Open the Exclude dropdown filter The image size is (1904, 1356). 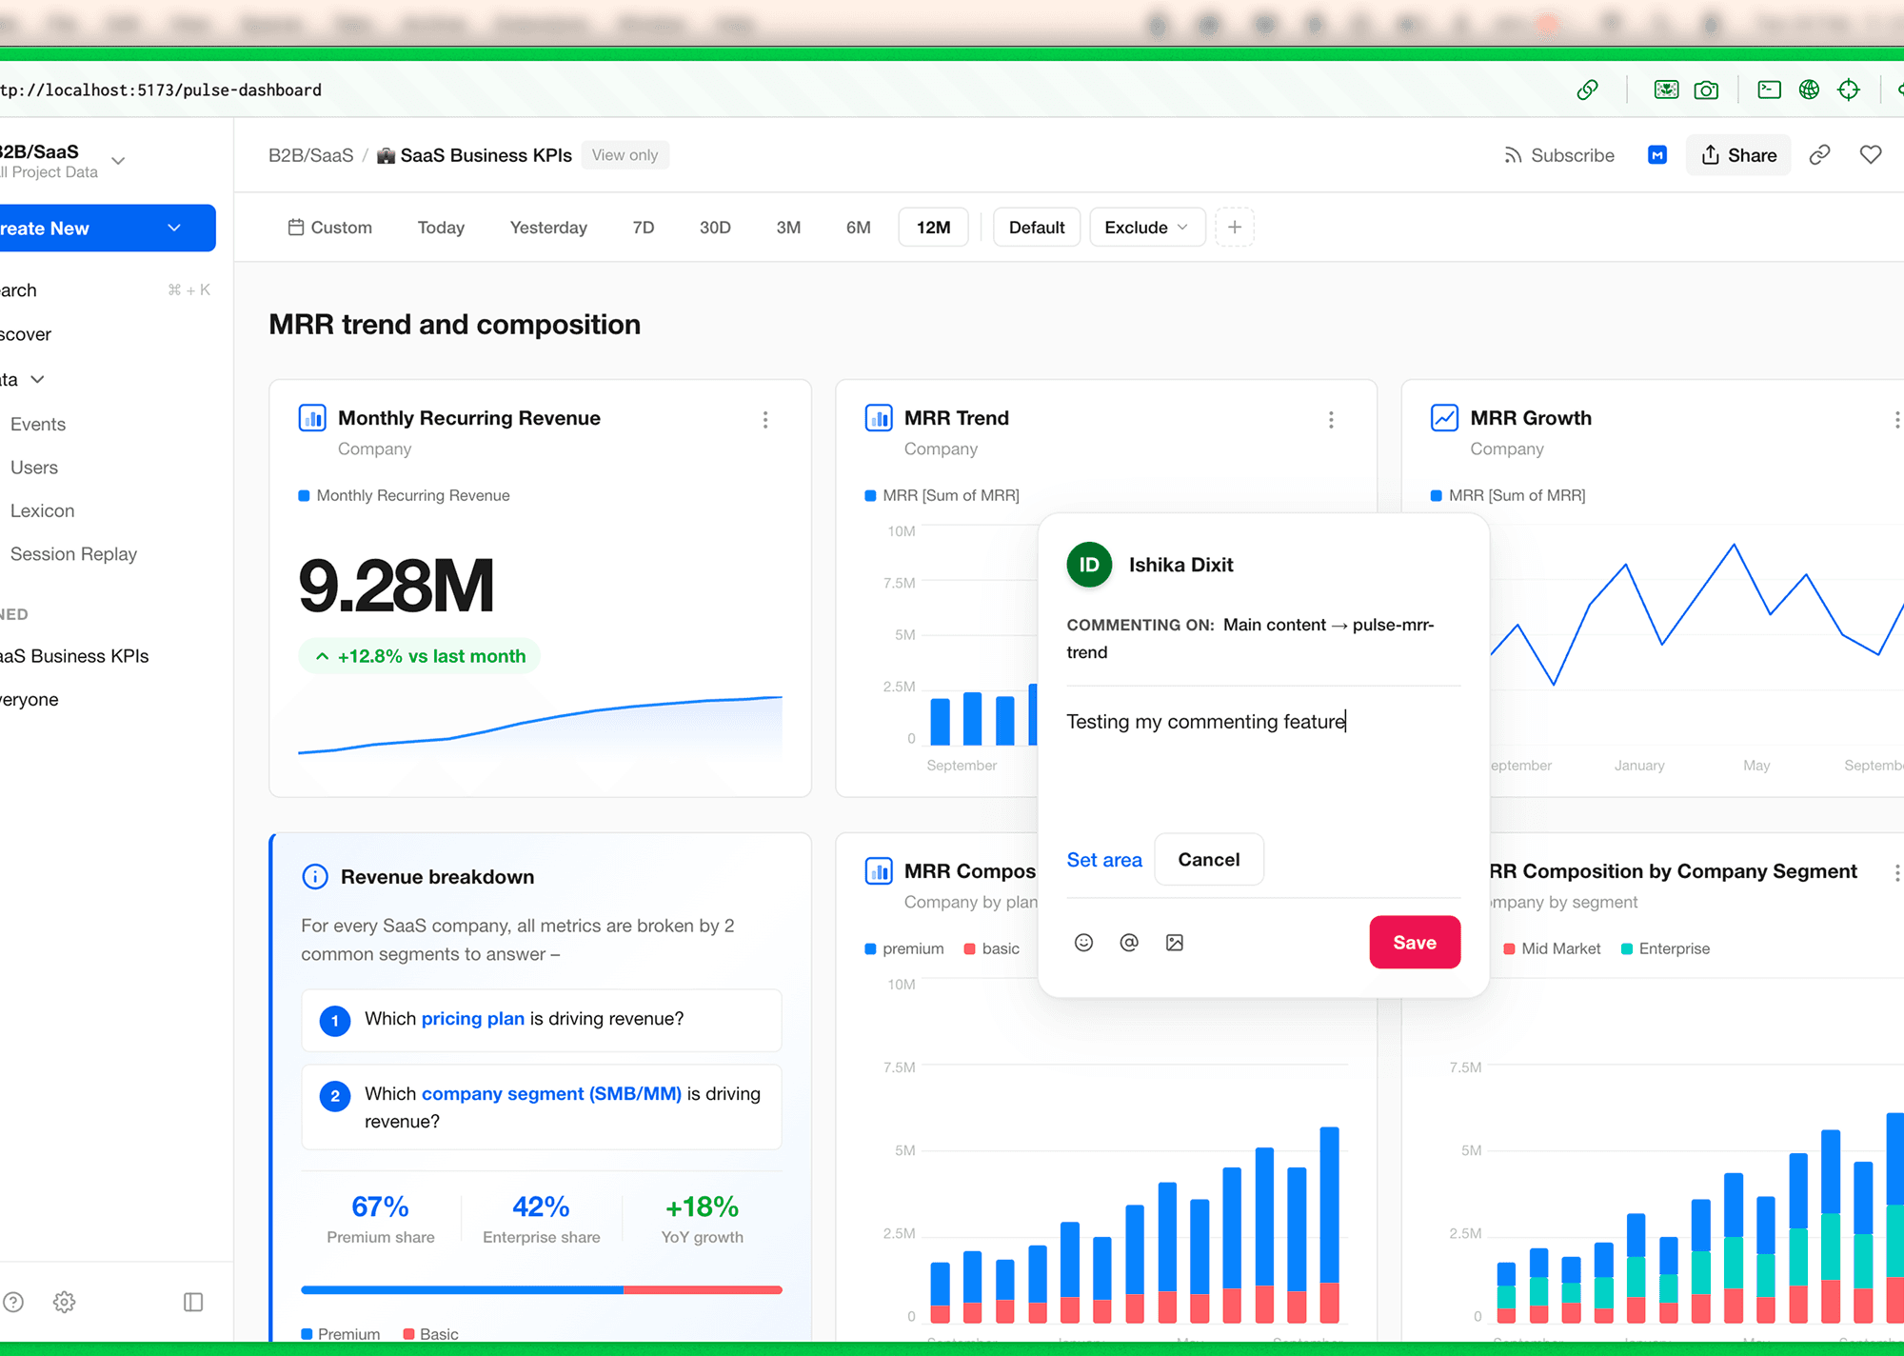(x=1146, y=228)
